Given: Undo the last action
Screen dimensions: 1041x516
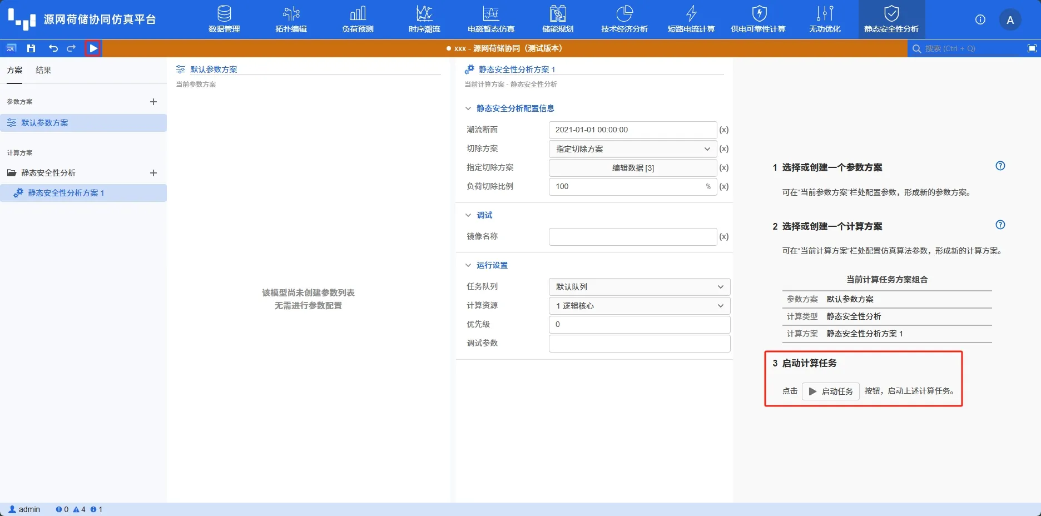Looking at the screenshot, I should click(53, 48).
